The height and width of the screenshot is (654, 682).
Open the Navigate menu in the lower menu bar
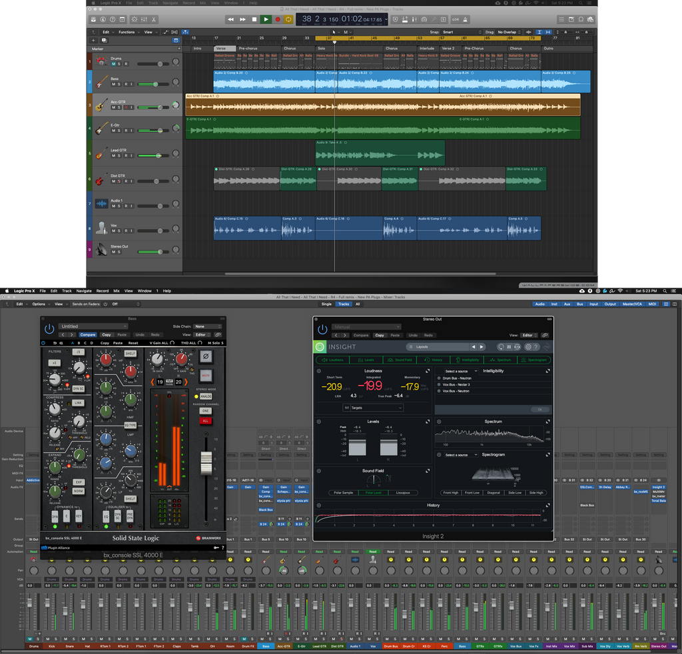pos(84,291)
